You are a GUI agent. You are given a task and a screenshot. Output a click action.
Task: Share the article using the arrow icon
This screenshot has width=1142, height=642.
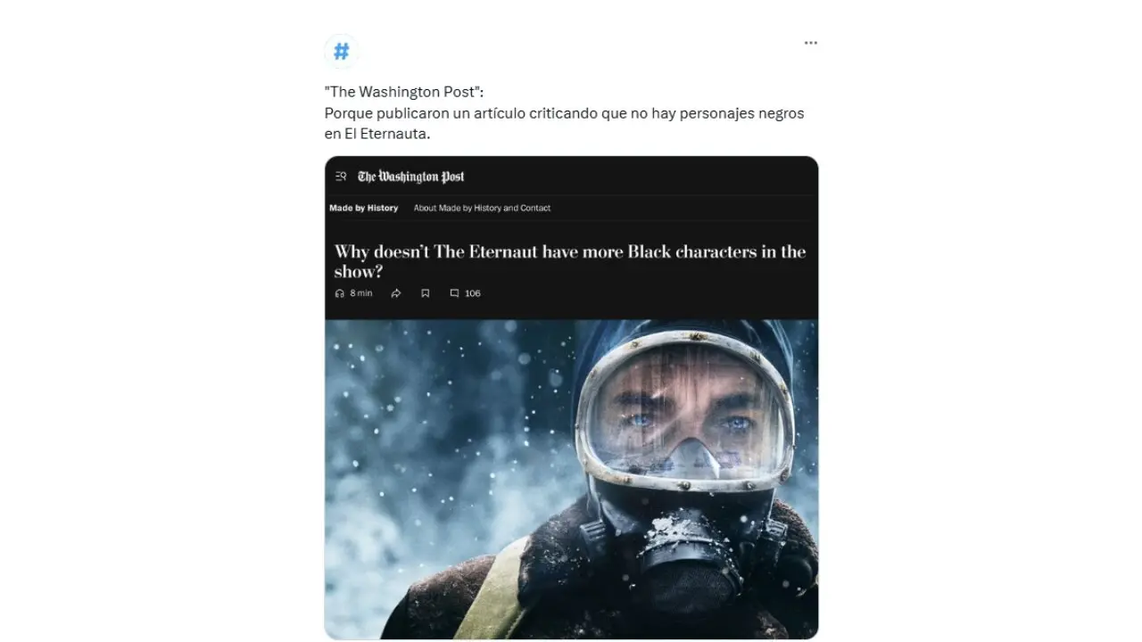pos(396,293)
